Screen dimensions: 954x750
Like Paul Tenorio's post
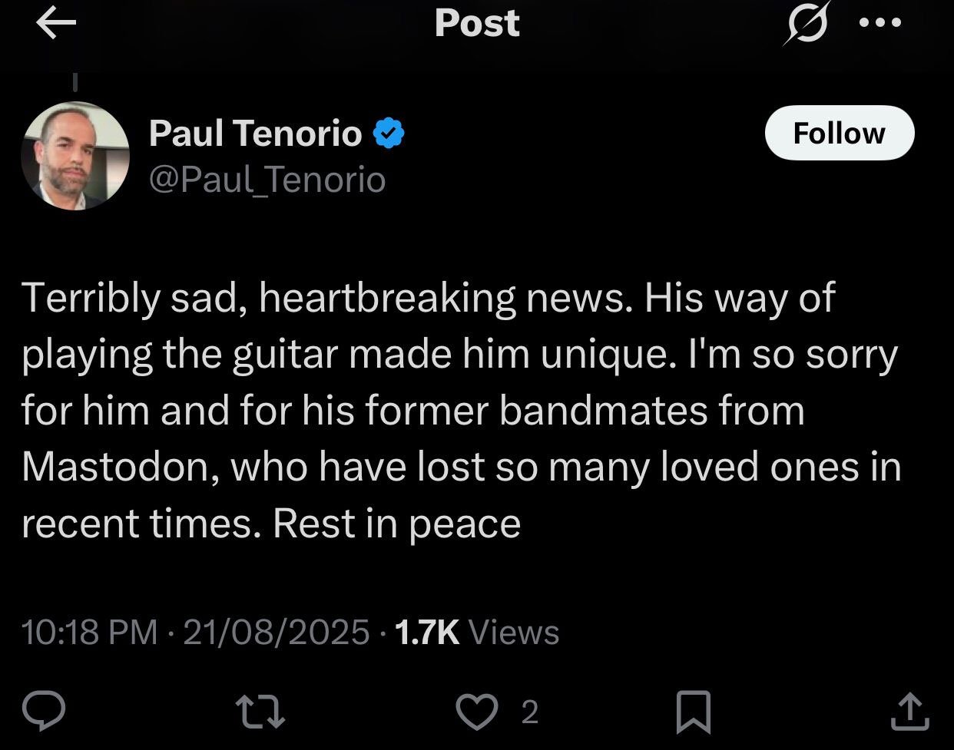(477, 712)
